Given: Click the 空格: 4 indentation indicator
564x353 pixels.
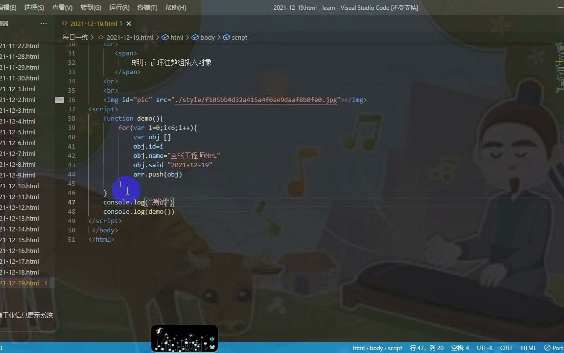Looking at the screenshot, I should pyautogui.click(x=459, y=348).
